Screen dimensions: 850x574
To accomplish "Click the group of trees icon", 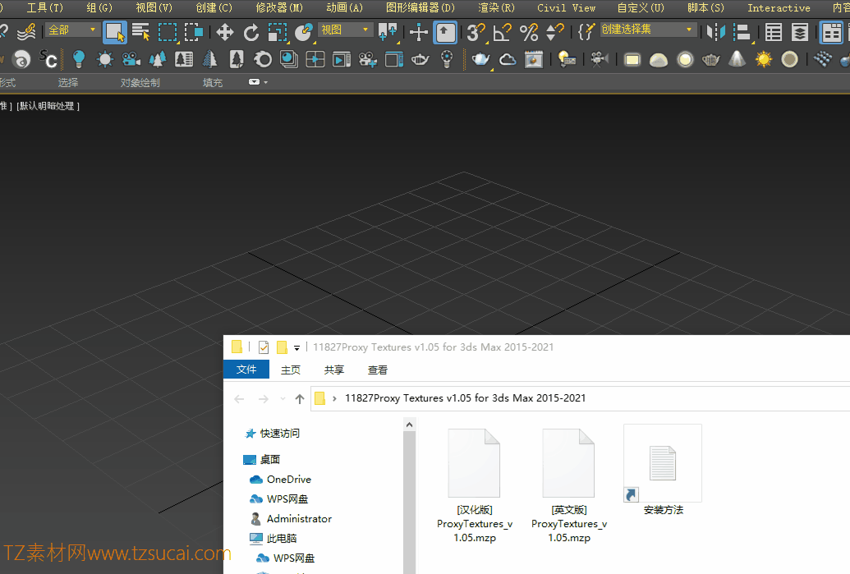I will (x=157, y=58).
